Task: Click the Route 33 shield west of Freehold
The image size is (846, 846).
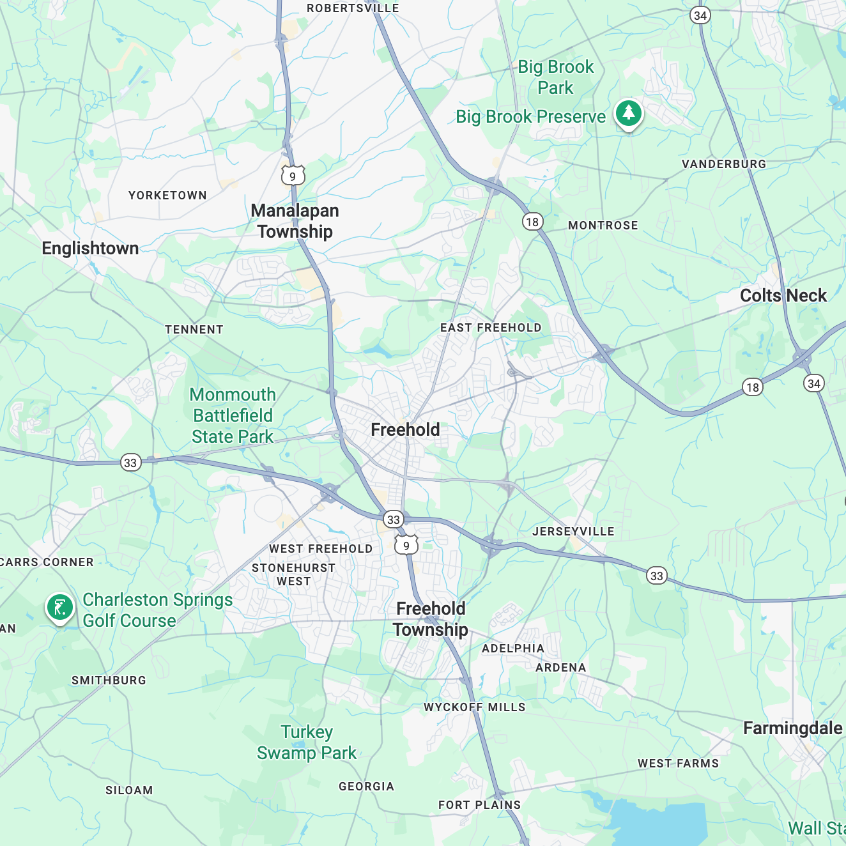Action: (130, 463)
